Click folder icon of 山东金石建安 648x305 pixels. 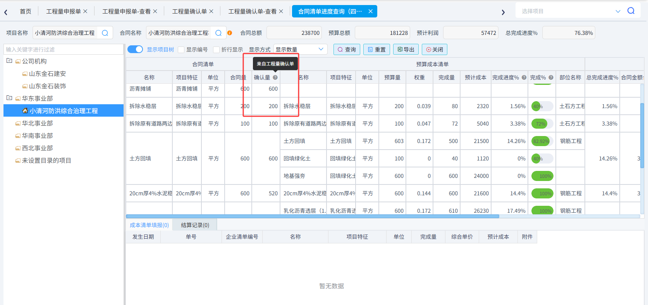pyautogui.click(x=25, y=74)
